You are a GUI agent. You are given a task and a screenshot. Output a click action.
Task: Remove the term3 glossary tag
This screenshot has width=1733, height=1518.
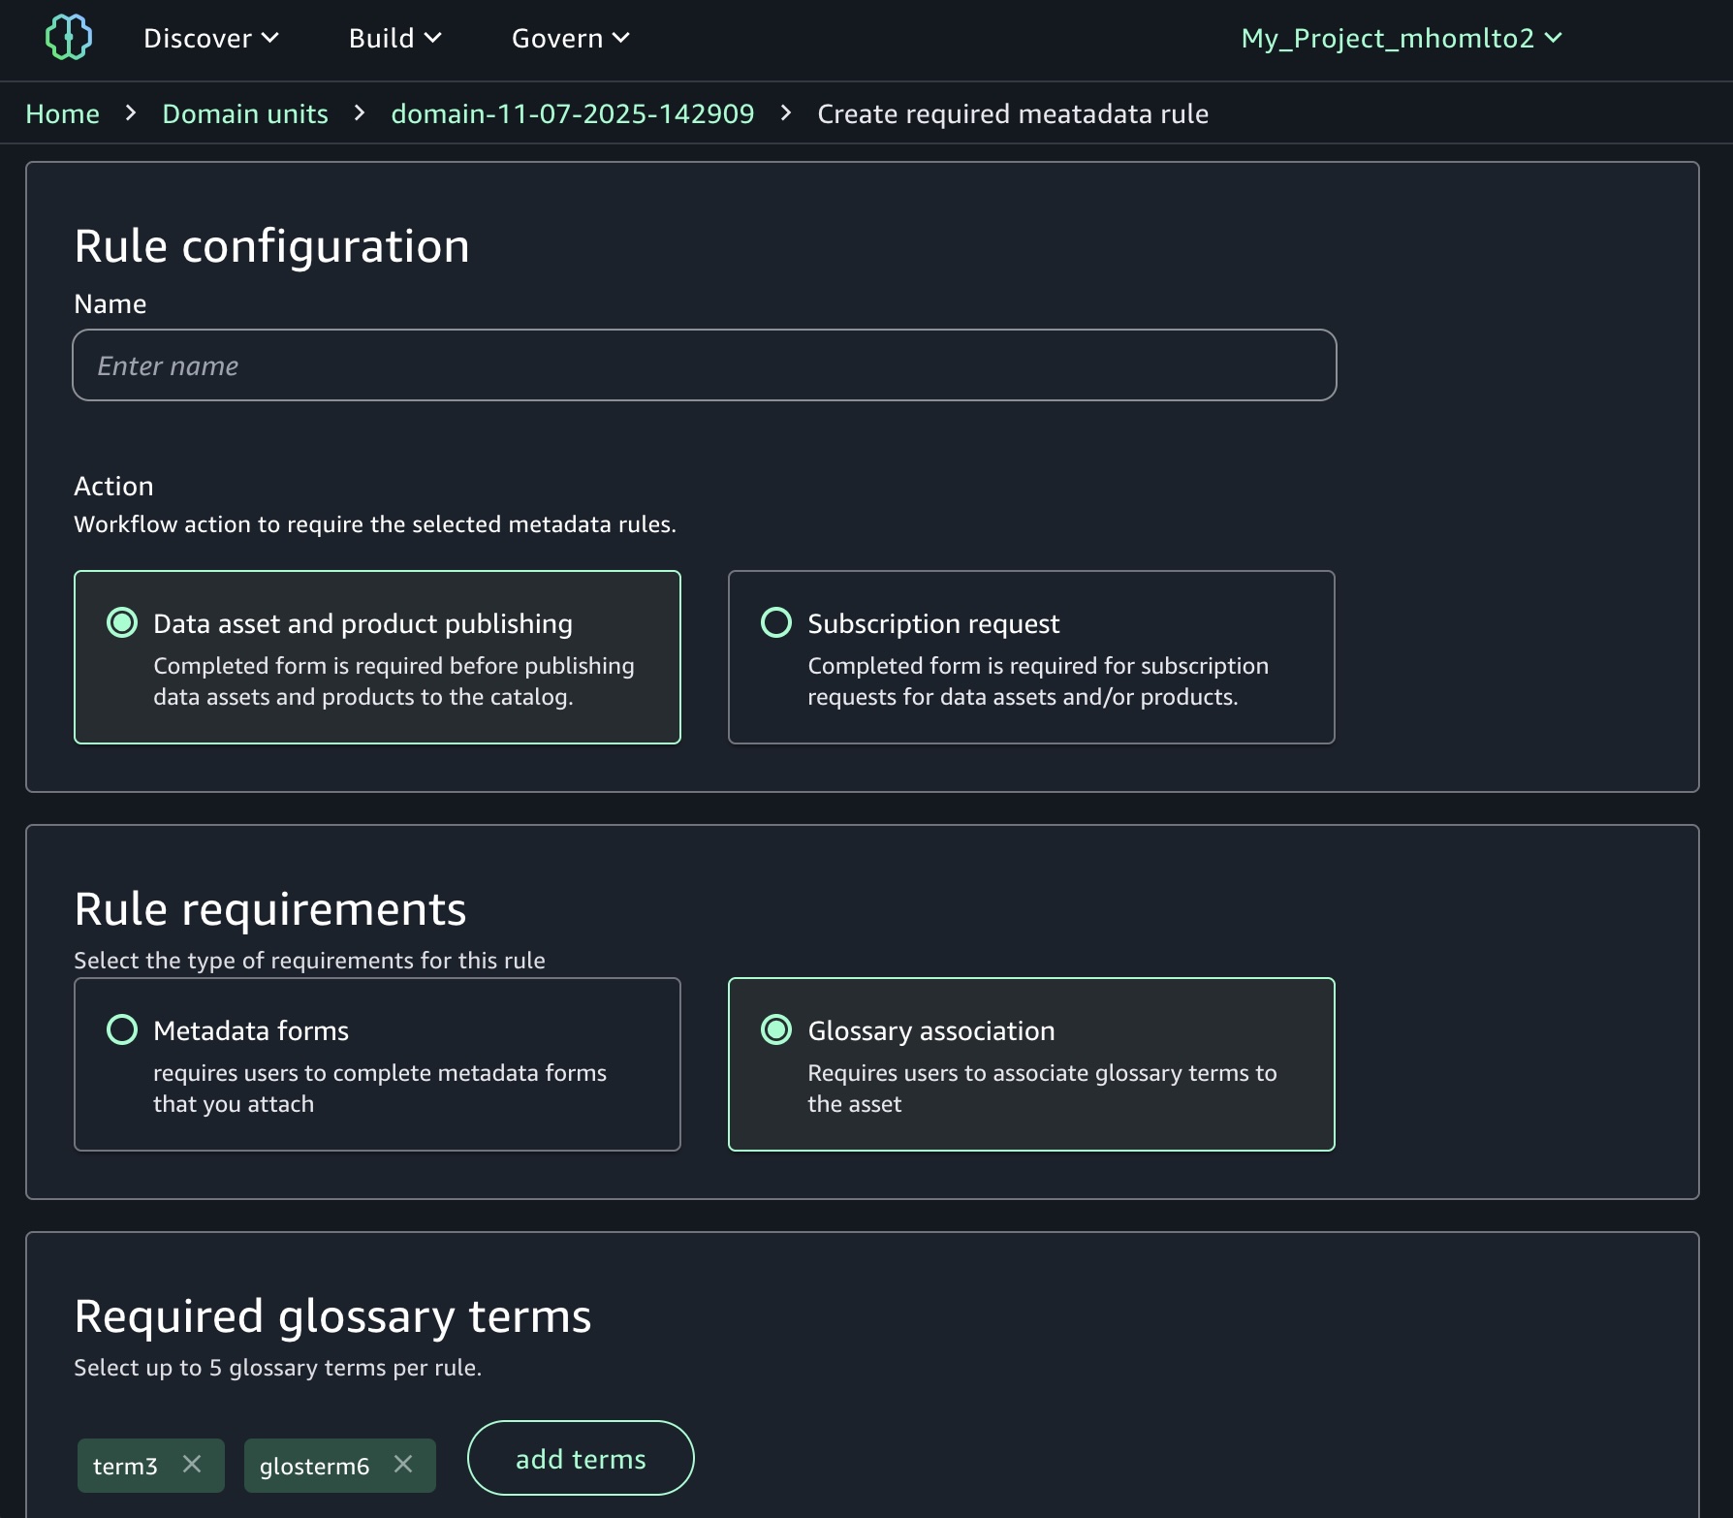192,1465
